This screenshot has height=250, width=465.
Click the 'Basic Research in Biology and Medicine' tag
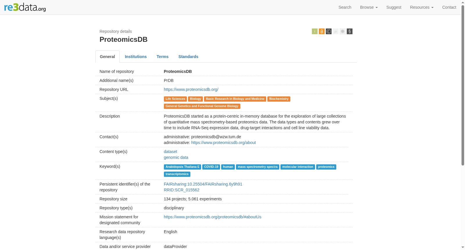[x=235, y=99]
